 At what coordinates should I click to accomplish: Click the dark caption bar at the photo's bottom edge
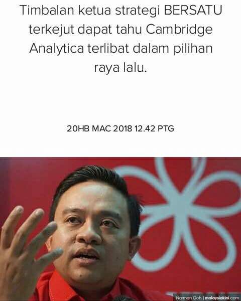point(207,298)
